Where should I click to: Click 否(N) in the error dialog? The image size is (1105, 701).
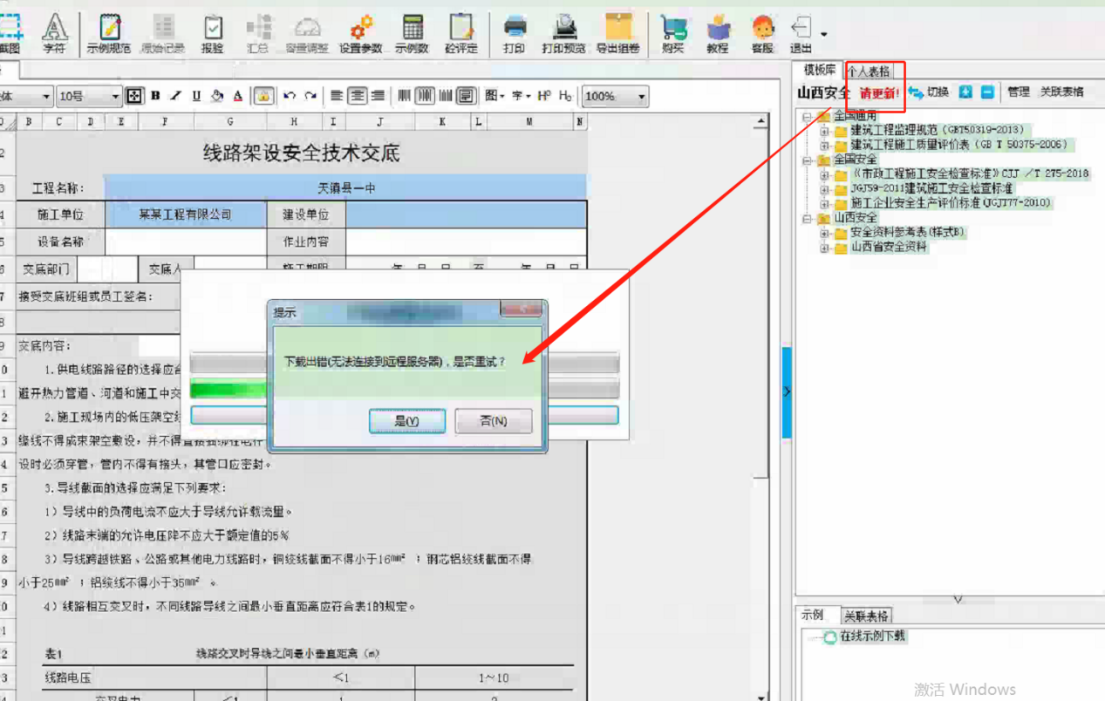point(494,421)
